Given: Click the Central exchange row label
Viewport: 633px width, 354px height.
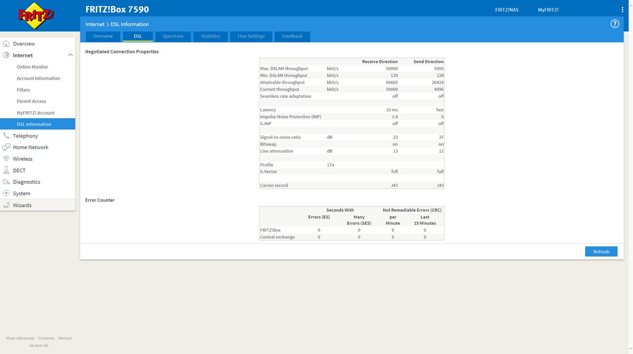Looking at the screenshot, I should [277, 237].
